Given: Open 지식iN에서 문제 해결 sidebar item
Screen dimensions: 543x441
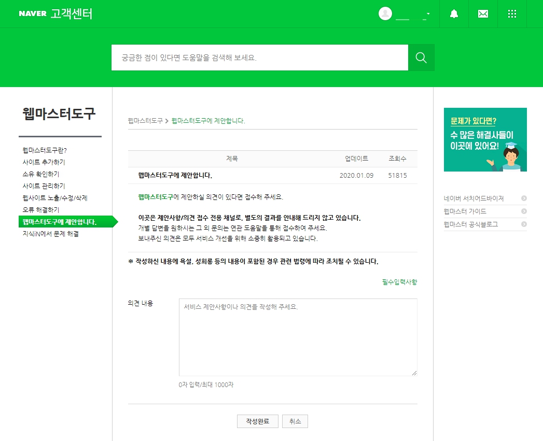Looking at the screenshot, I should [50, 234].
